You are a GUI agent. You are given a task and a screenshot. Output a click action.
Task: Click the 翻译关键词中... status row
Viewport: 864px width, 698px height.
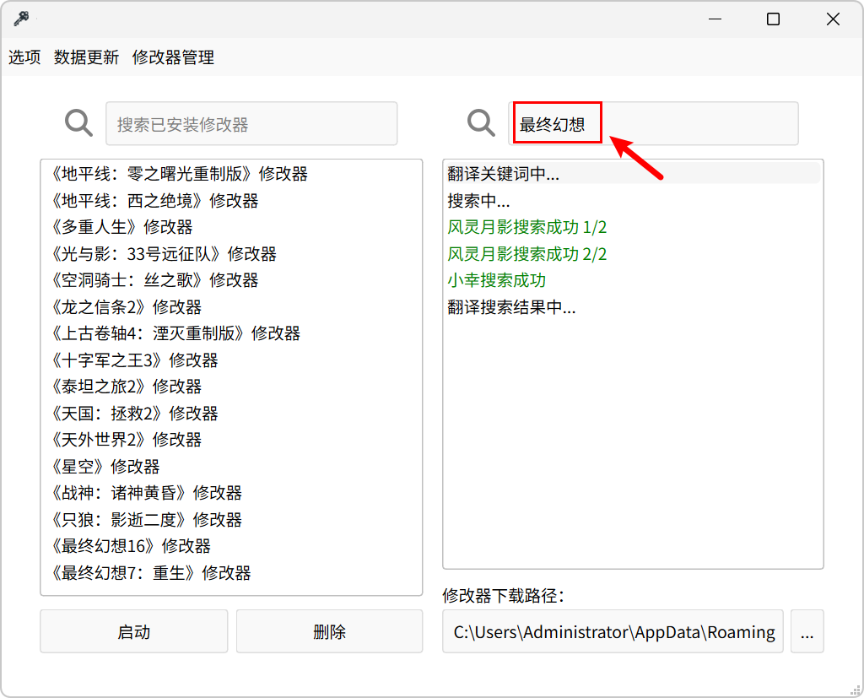633,174
